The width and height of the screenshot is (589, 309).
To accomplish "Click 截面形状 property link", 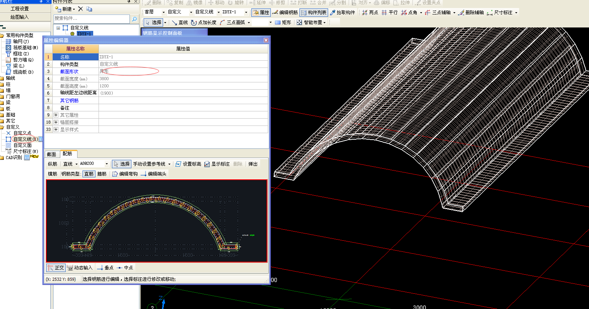I will 69,71.
